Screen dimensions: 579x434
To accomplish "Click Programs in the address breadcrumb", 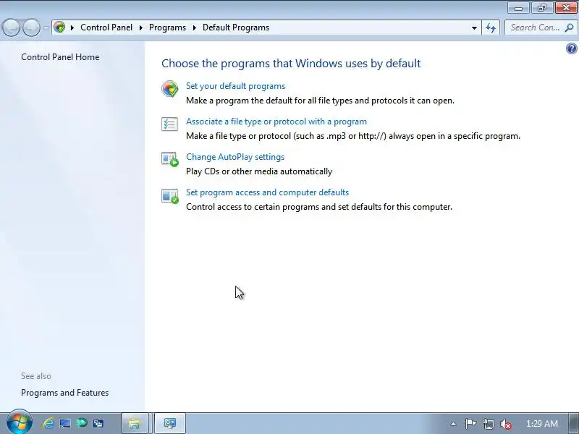I will click(x=167, y=27).
